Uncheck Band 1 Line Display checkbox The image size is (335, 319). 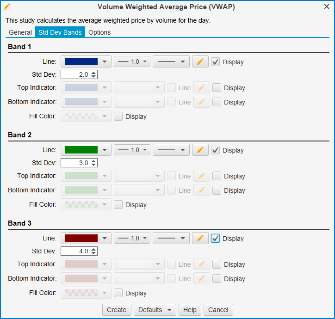[x=216, y=62]
